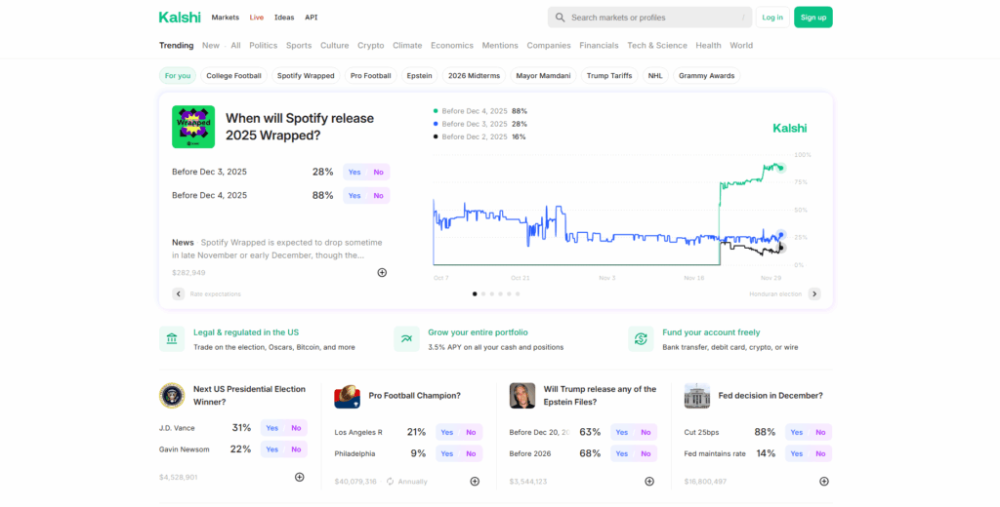Go to next carousel slide arrow

pyautogui.click(x=814, y=293)
